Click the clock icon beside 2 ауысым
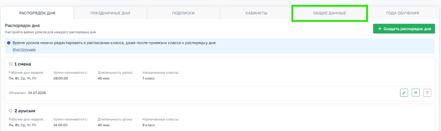Screen dimensions: 441x131 (x=11, y=111)
